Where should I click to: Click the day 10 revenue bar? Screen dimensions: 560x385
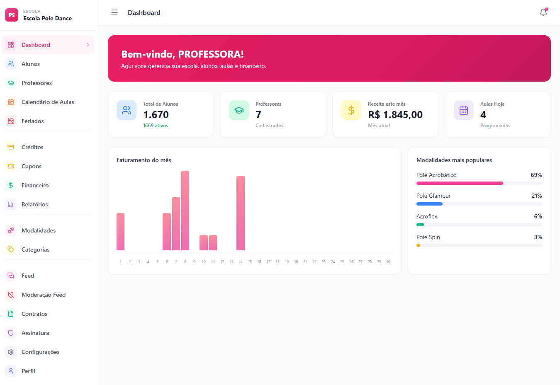click(x=204, y=243)
